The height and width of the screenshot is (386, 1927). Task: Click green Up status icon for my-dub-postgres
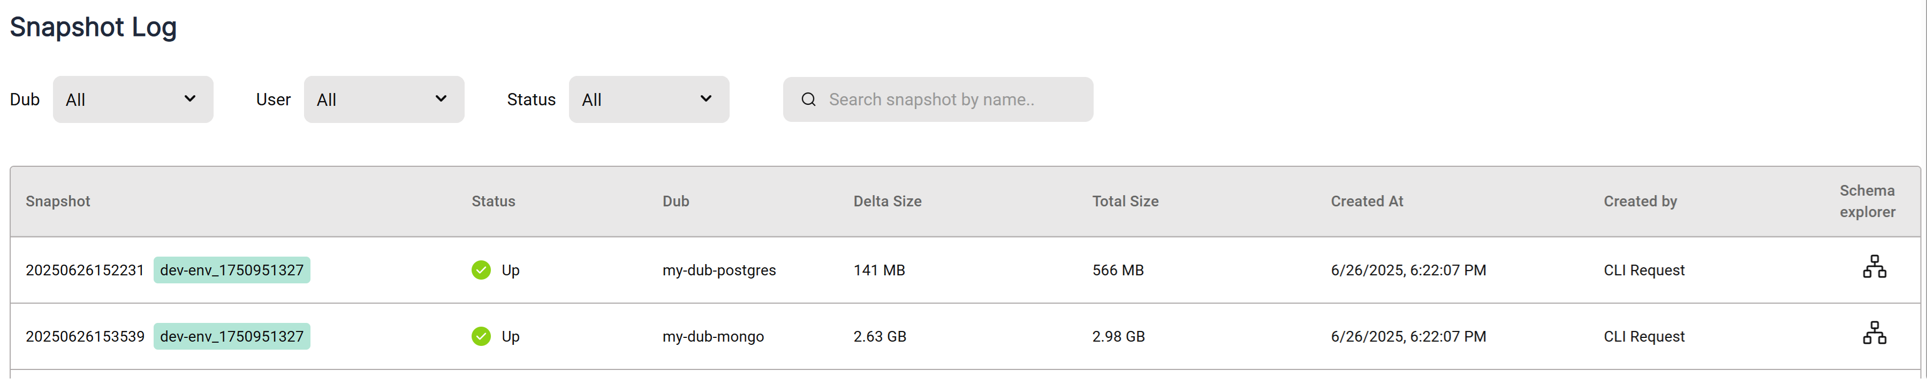click(481, 271)
